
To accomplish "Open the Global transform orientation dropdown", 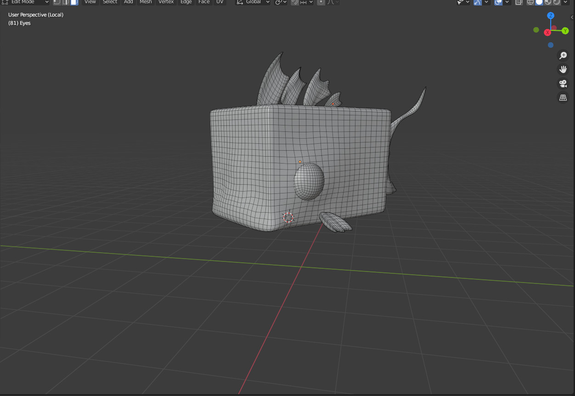I will 253,2.
